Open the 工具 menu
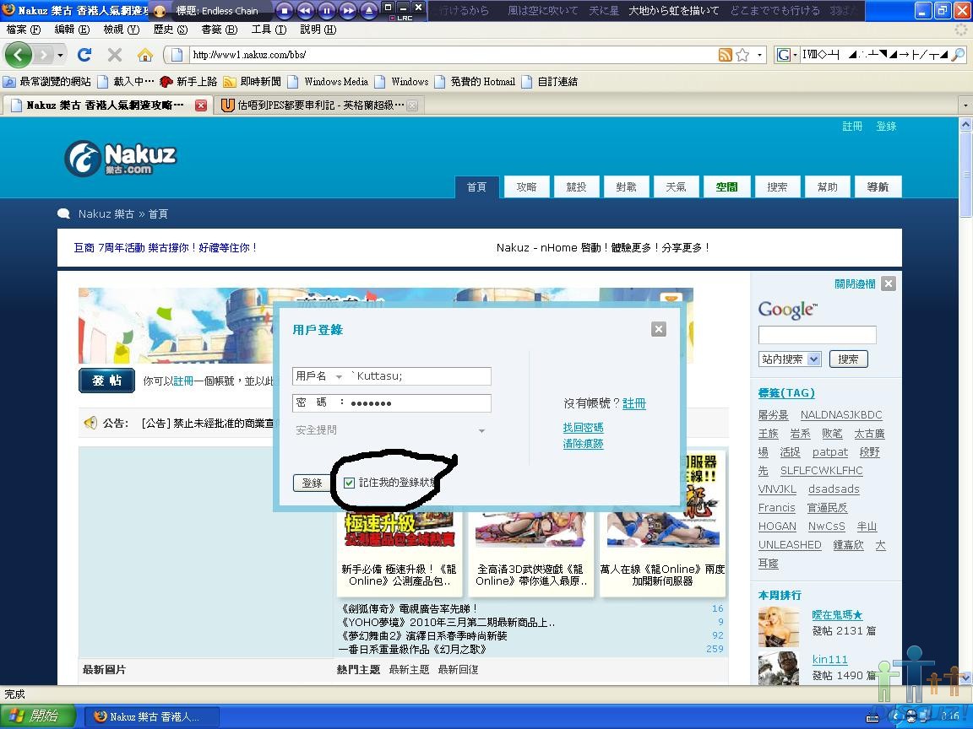 [x=269, y=30]
